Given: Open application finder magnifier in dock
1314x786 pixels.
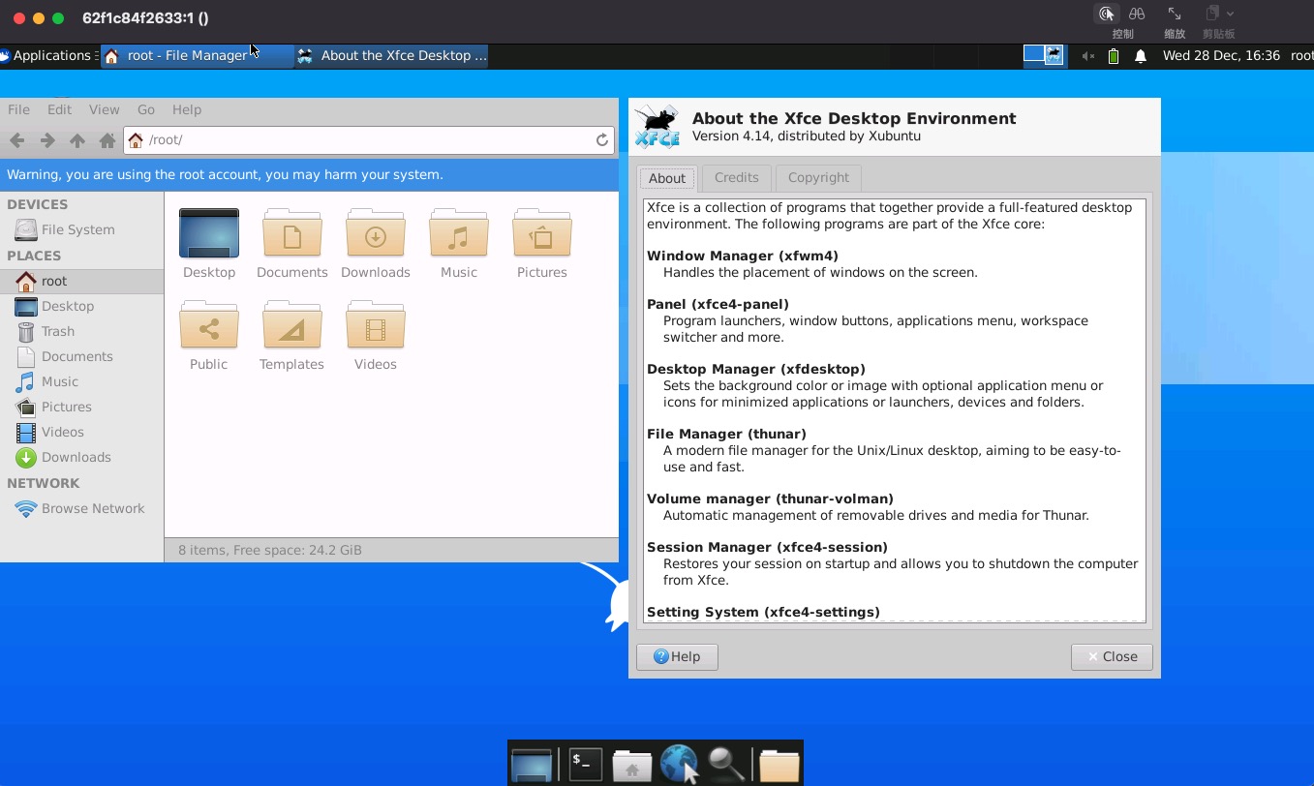Looking at the screenshot, I should (x=726, y=764).
